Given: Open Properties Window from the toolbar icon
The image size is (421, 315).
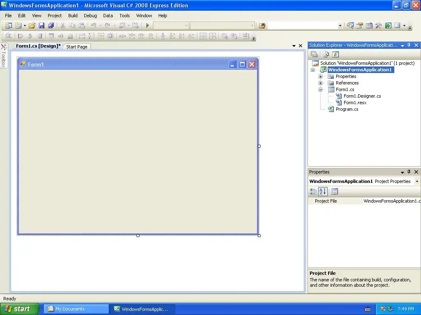Looking at the screenshot, I should coord(359,25).
